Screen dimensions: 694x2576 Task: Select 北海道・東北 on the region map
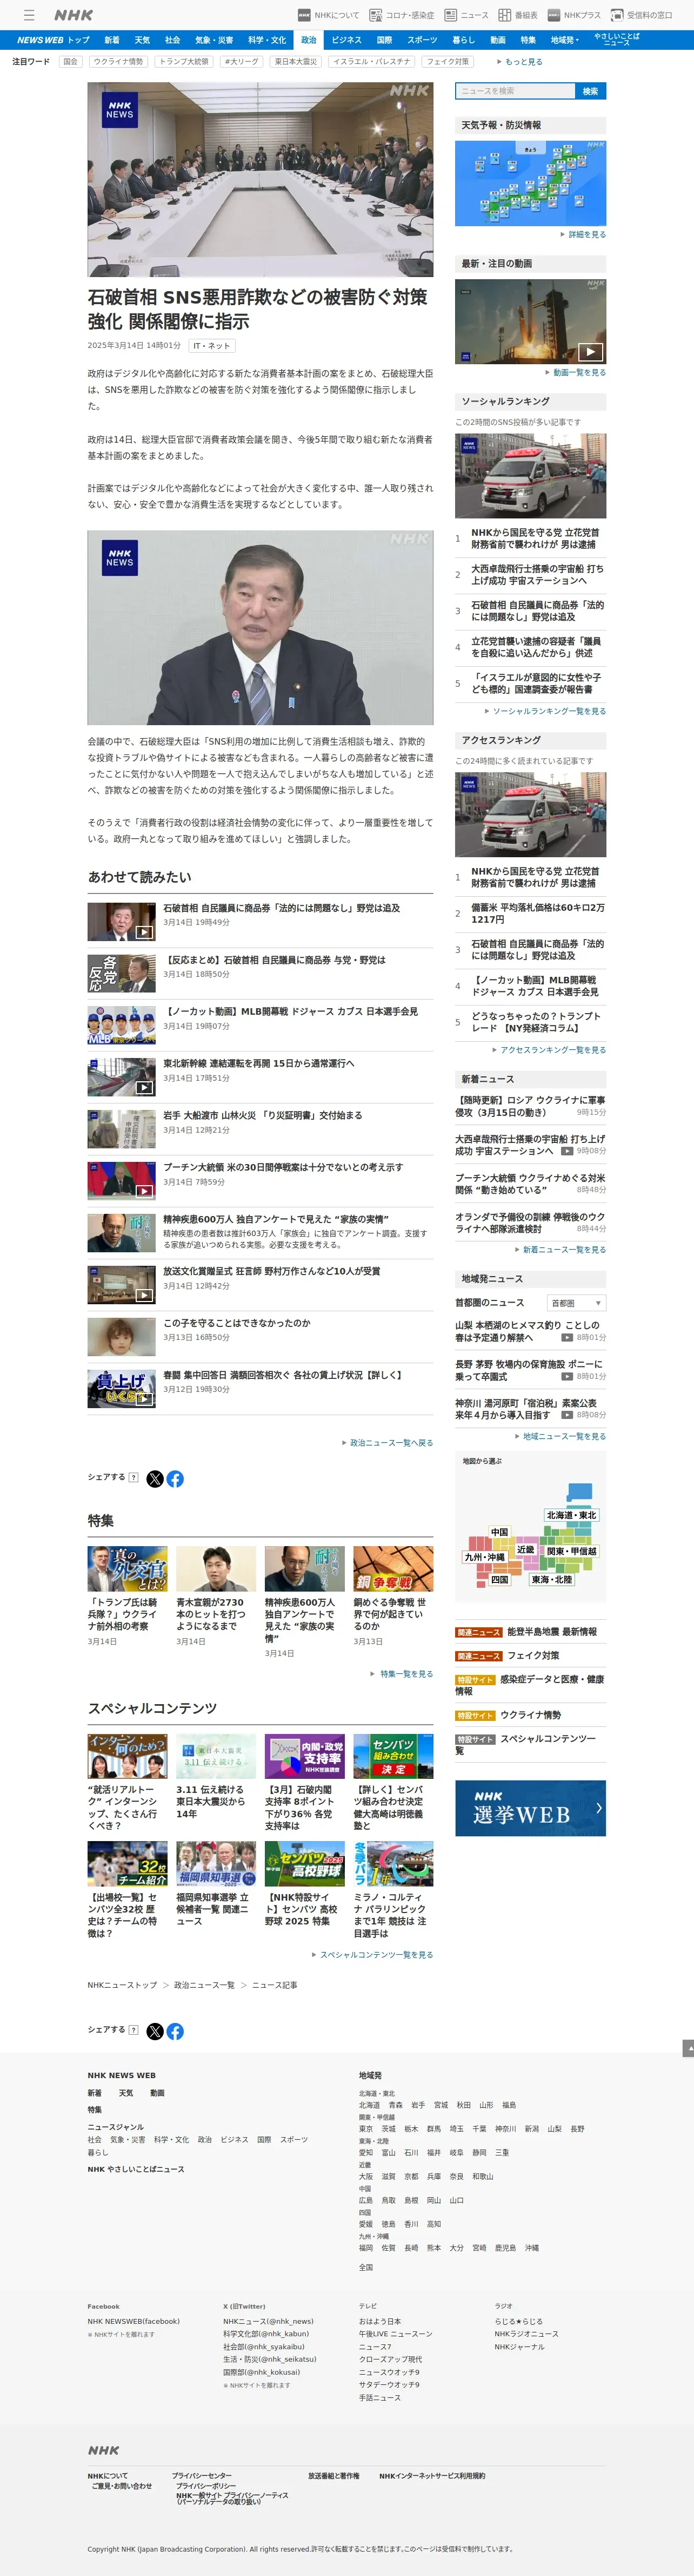pos(571,1515)
